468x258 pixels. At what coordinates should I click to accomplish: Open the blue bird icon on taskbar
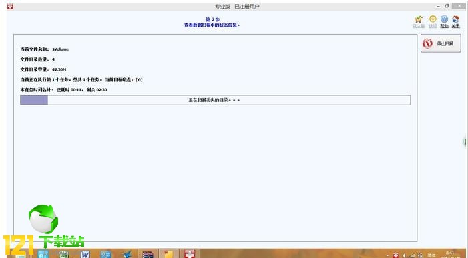[x=127, y=254]
